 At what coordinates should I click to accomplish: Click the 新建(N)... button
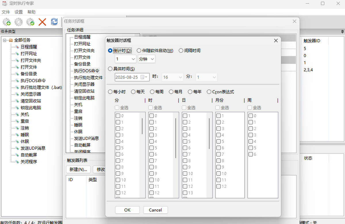pos(78,169)
